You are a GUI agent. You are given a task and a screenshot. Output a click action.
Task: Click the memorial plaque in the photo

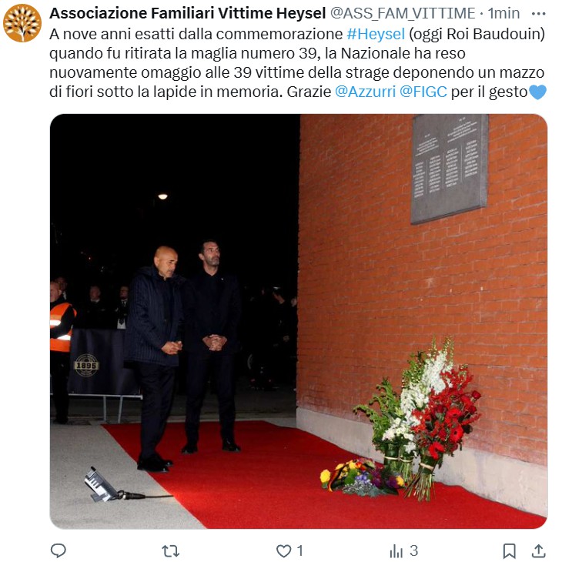[x=450, y=169]
